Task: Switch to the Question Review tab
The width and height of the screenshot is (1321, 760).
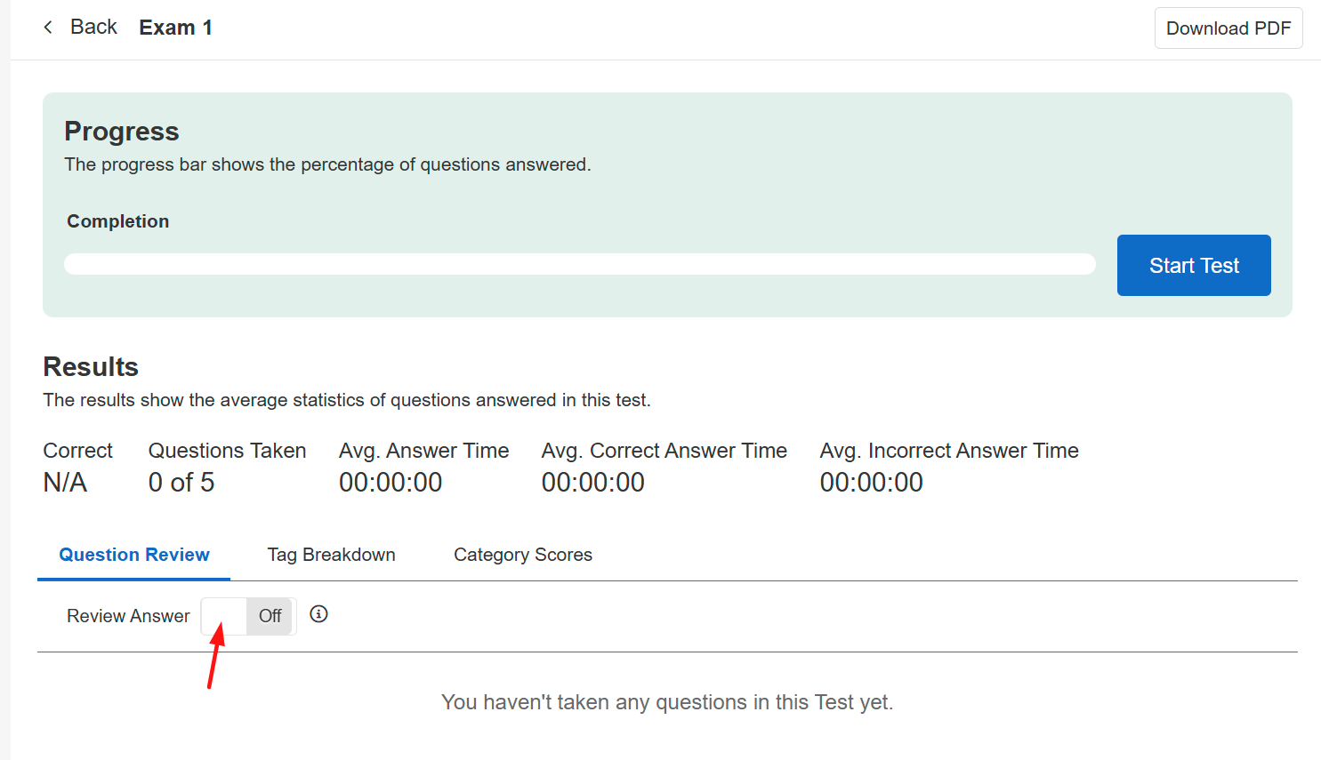Action: point(134,555)
